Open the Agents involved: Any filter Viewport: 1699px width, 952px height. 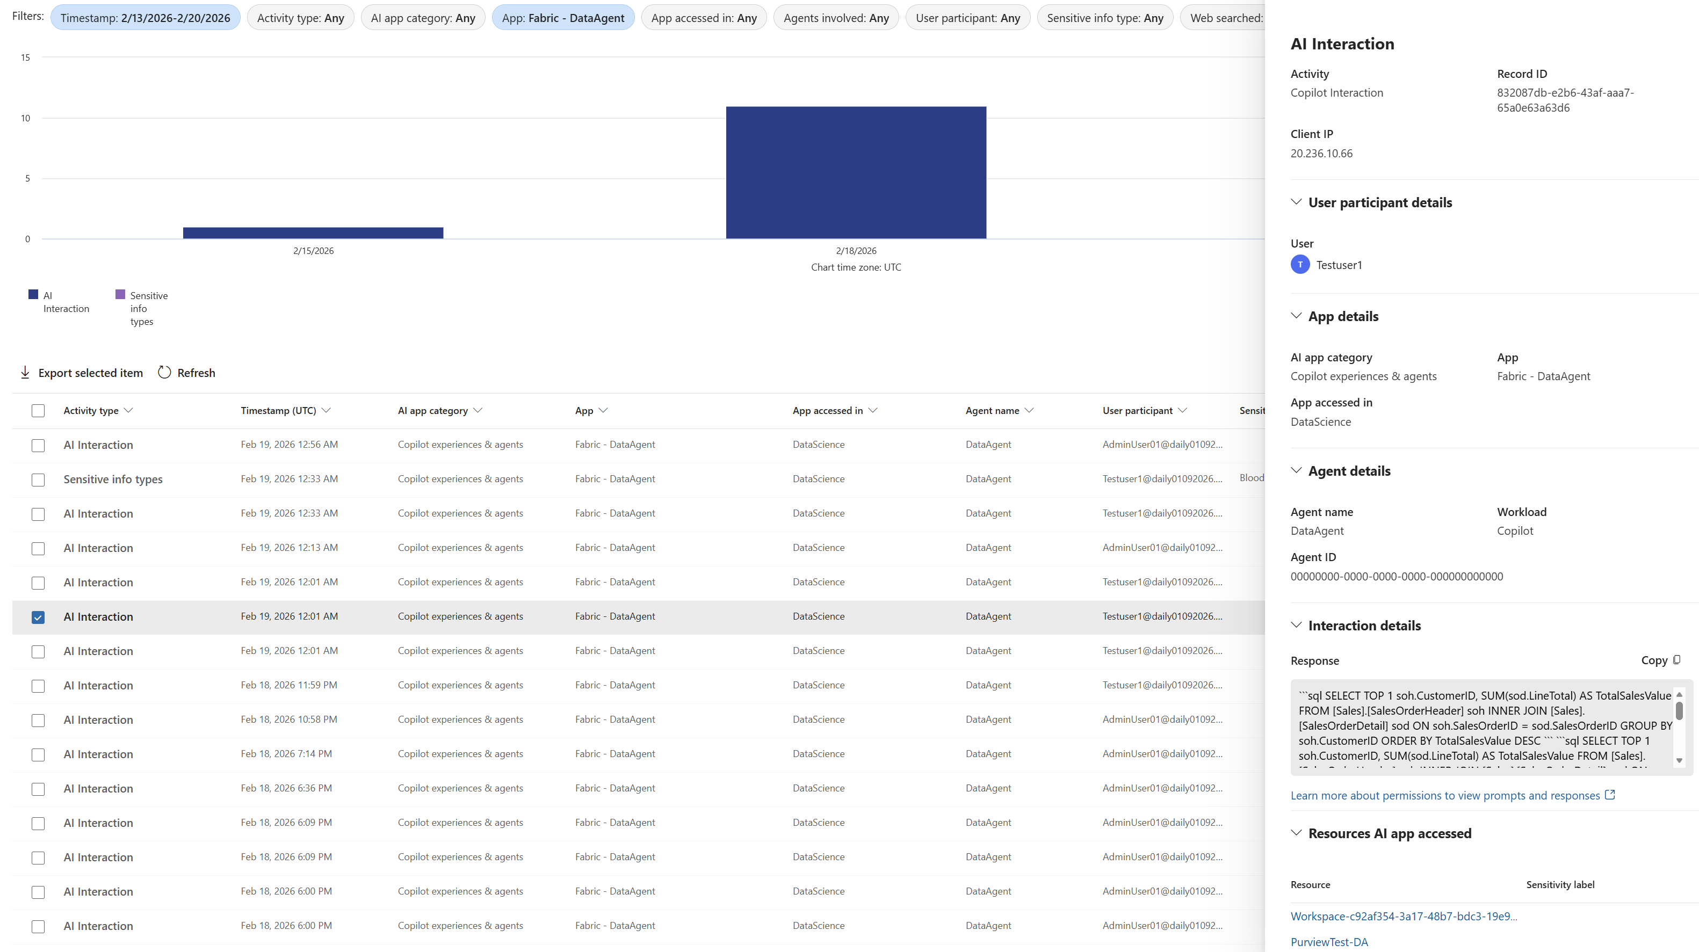pyautogui.click(x=836, y=18)
